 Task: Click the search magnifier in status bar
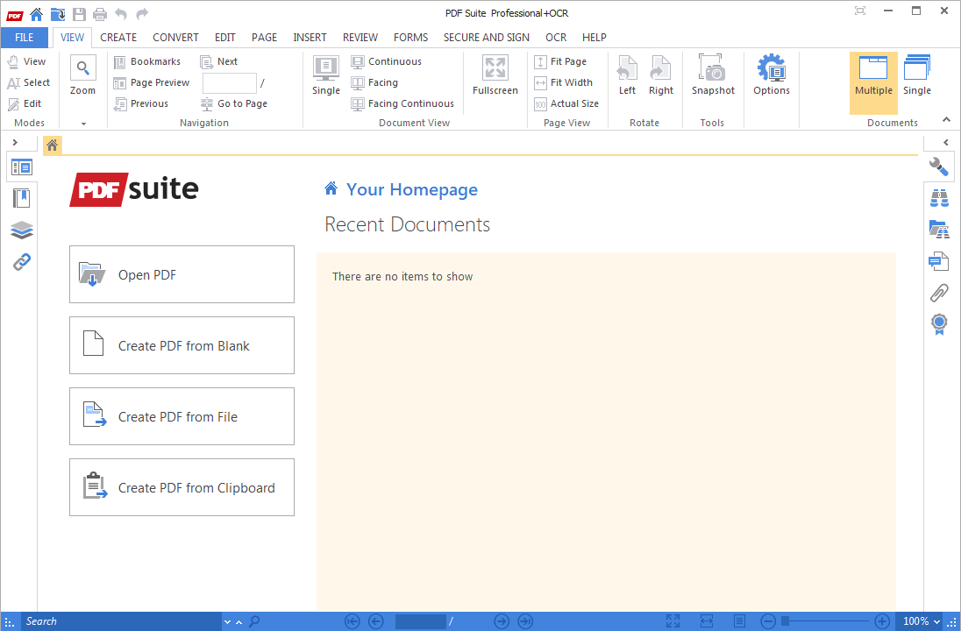[x=254, y=621]
